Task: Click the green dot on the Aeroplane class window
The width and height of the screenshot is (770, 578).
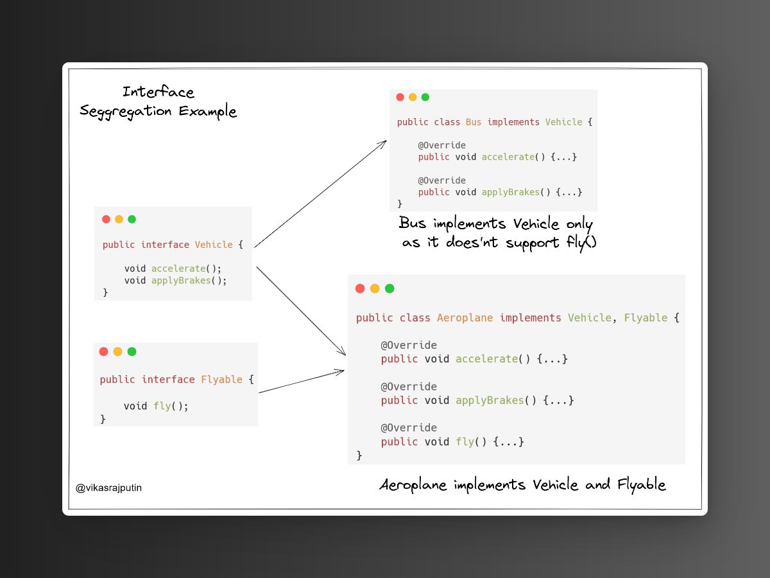Action: click(x=389, y=288)
